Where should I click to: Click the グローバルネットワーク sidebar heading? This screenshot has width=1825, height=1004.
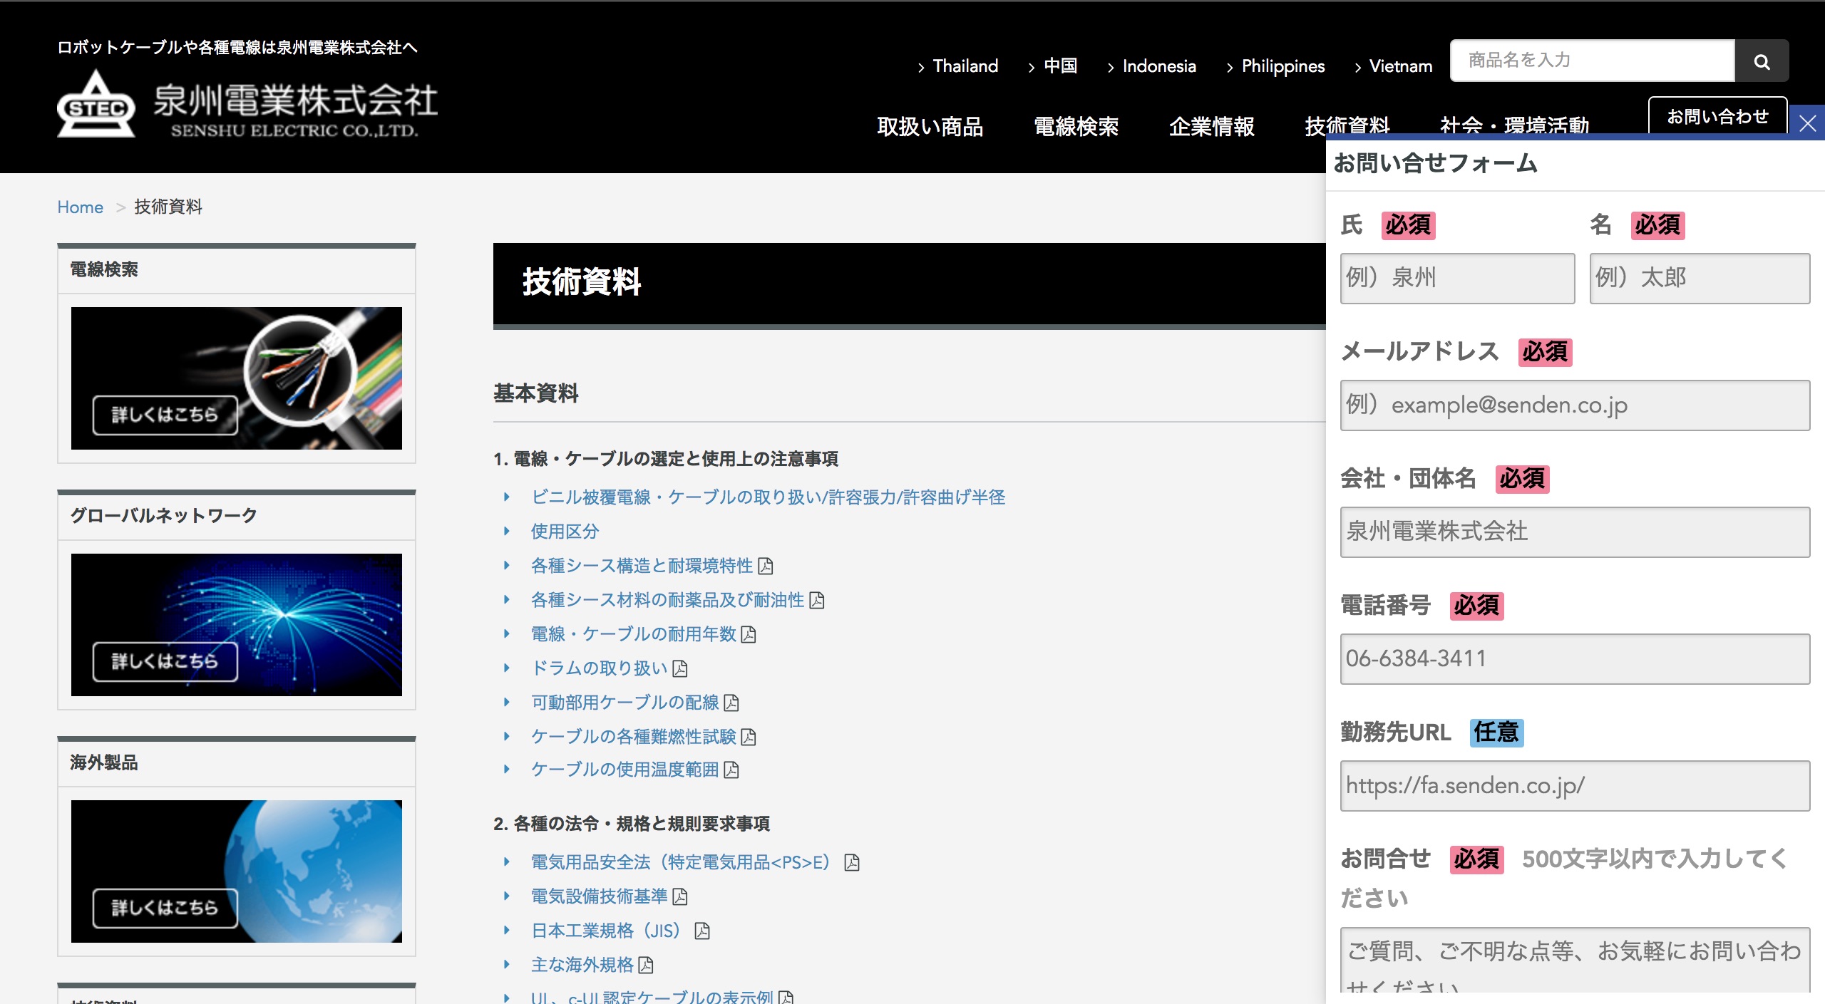163,515
